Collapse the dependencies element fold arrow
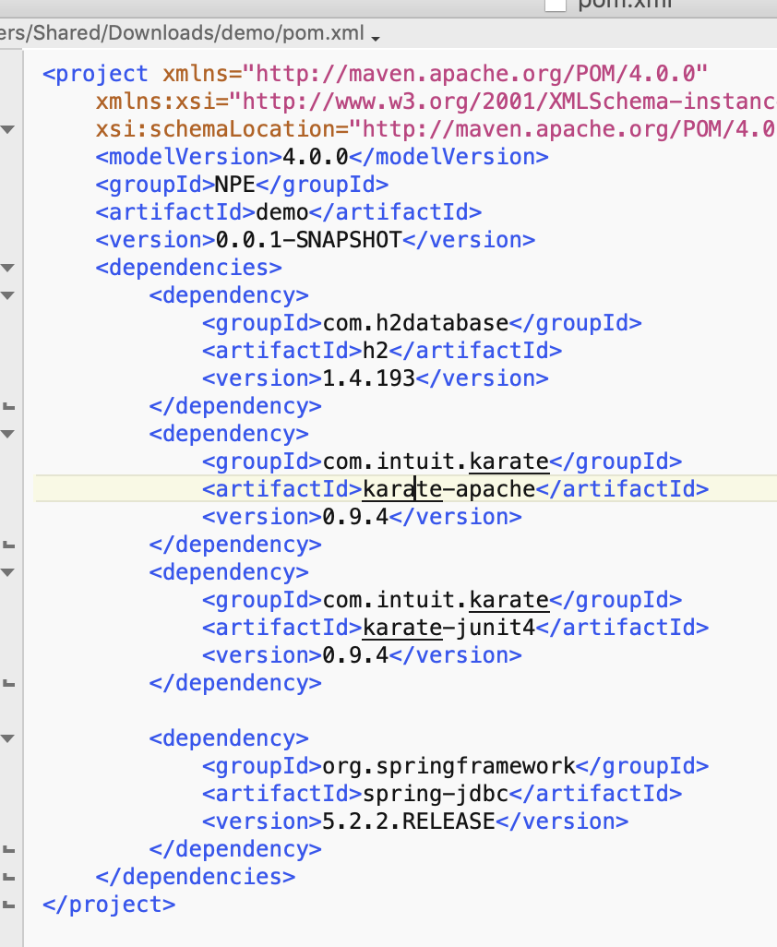Viewport: 777px width, 947px height. click(x=9, y=268)
